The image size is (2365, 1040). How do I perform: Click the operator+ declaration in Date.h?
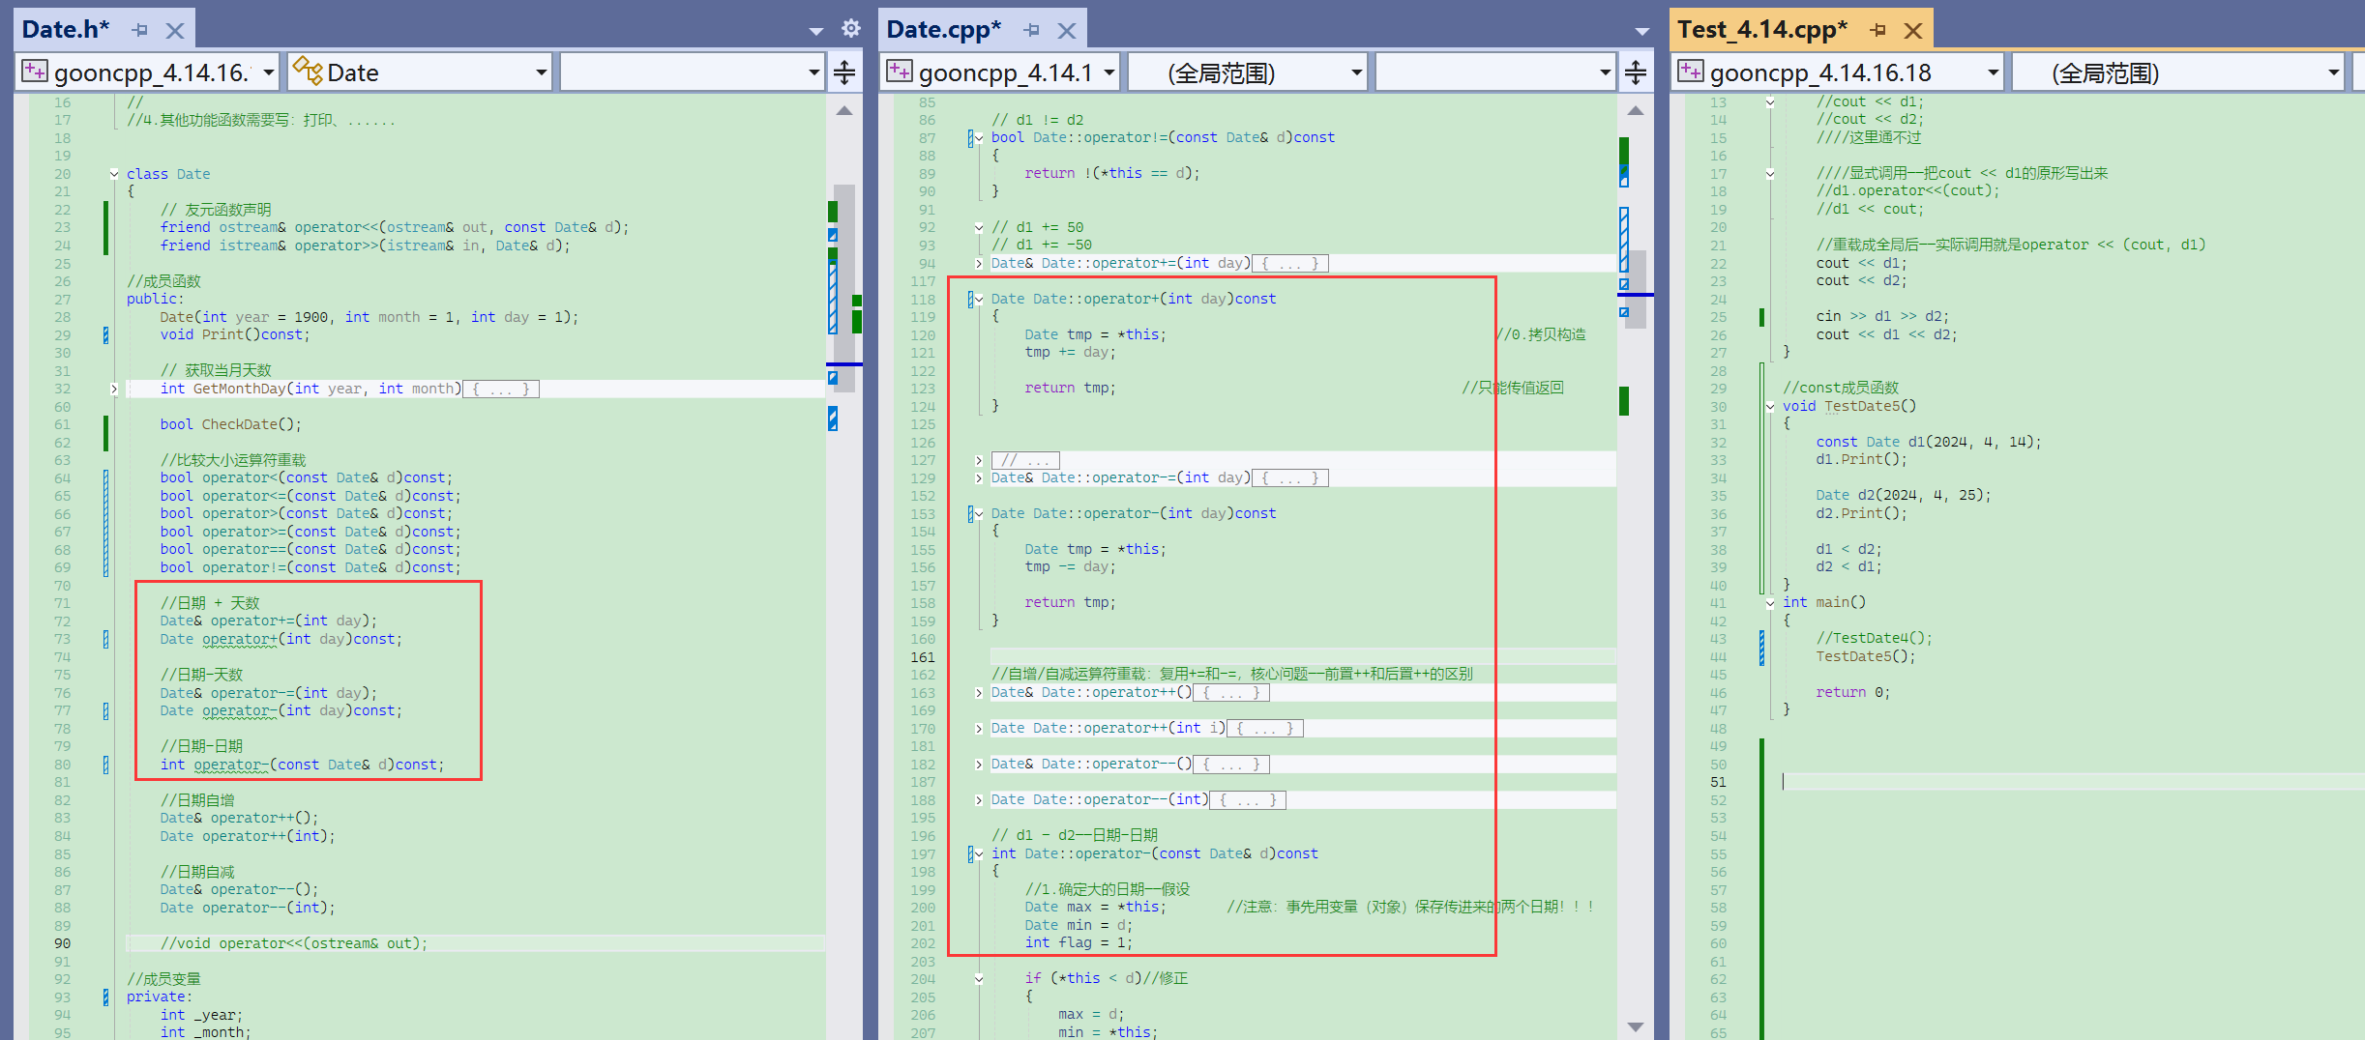pos(281,639)
